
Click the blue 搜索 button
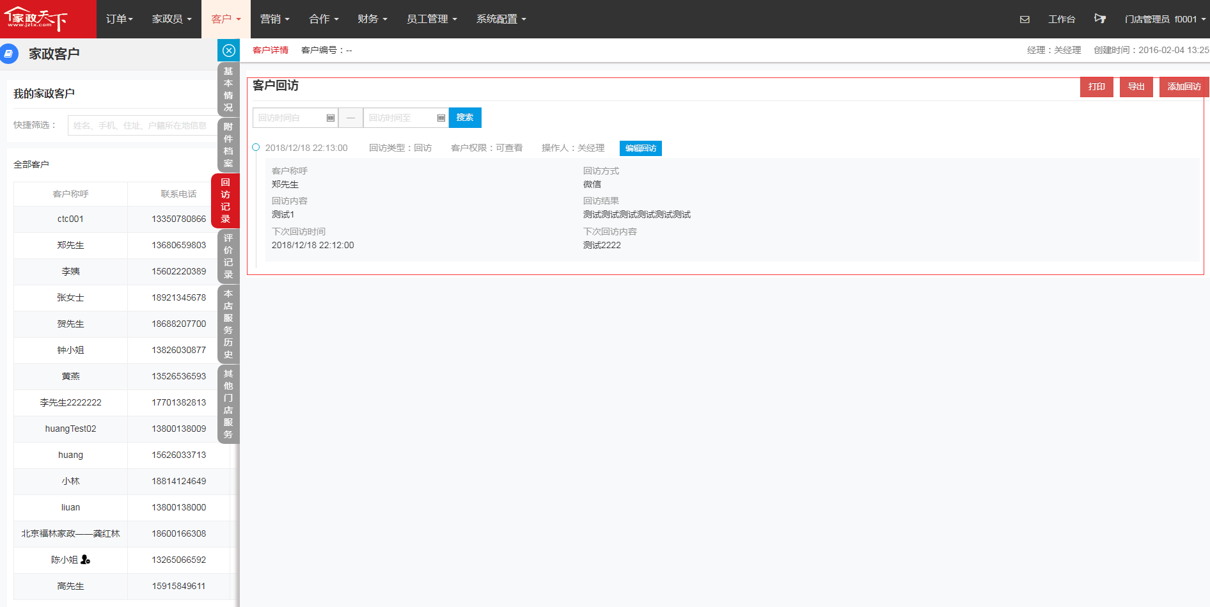pos(465,118)
